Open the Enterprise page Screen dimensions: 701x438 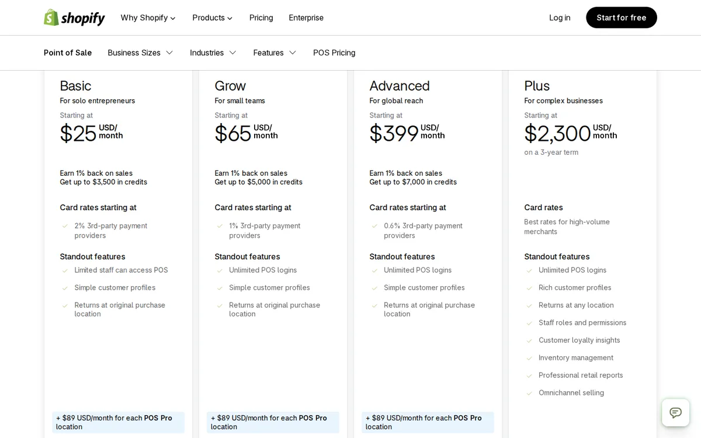click(x=306, y=18)
